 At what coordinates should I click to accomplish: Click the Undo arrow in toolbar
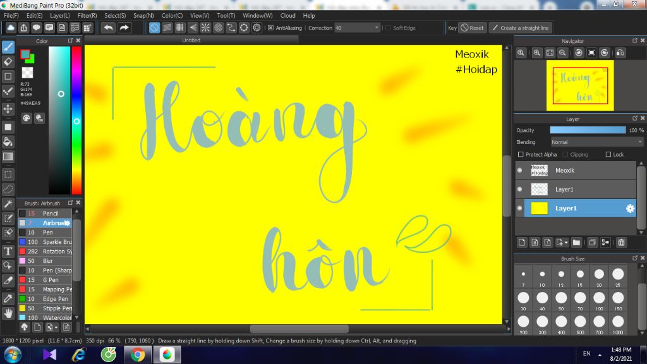click(109, 28)
